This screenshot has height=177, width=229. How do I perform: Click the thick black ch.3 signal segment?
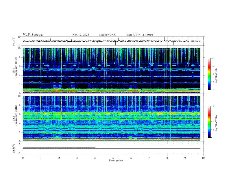click(x=59, y=148)
